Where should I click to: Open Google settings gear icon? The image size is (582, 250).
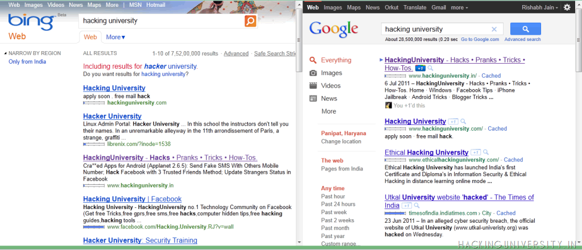[567, 7]
